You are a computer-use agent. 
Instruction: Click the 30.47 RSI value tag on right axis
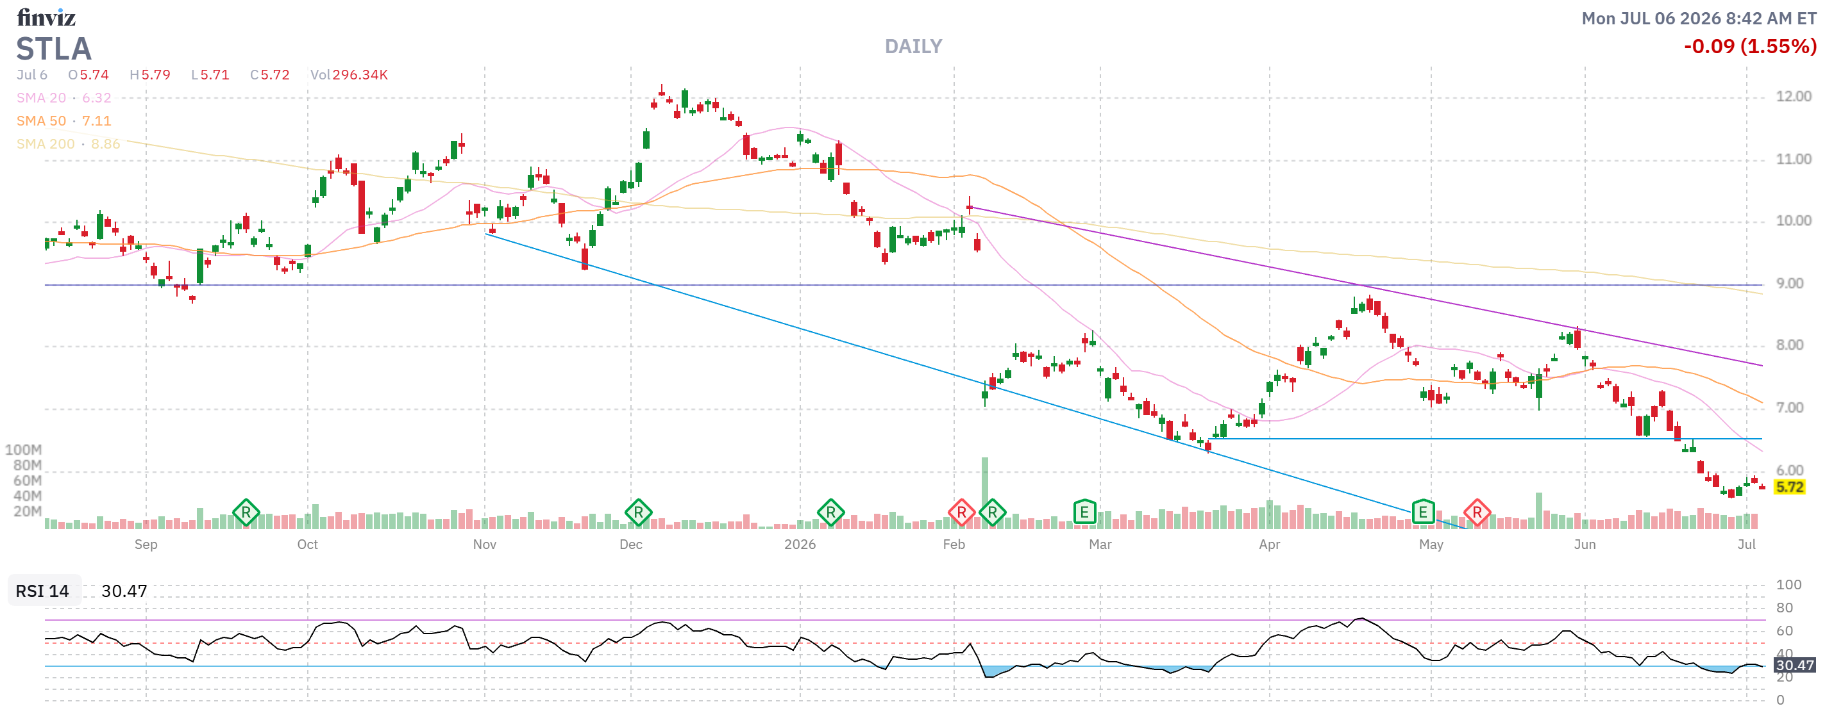(x=1794, y=666)
